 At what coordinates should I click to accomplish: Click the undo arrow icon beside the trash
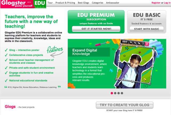click(143, 43)
